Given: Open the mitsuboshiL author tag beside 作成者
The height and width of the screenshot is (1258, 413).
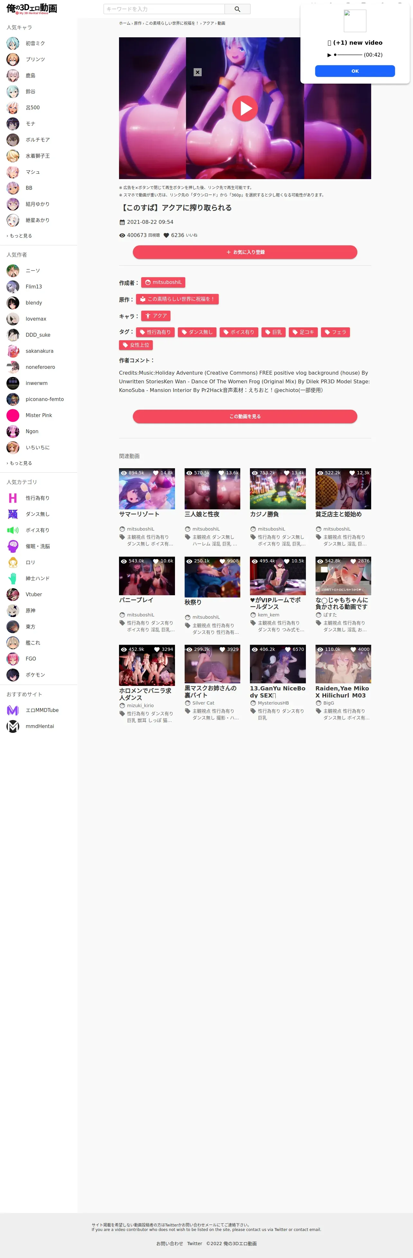Looking at the screenshot, I should (x=163, y=283).
